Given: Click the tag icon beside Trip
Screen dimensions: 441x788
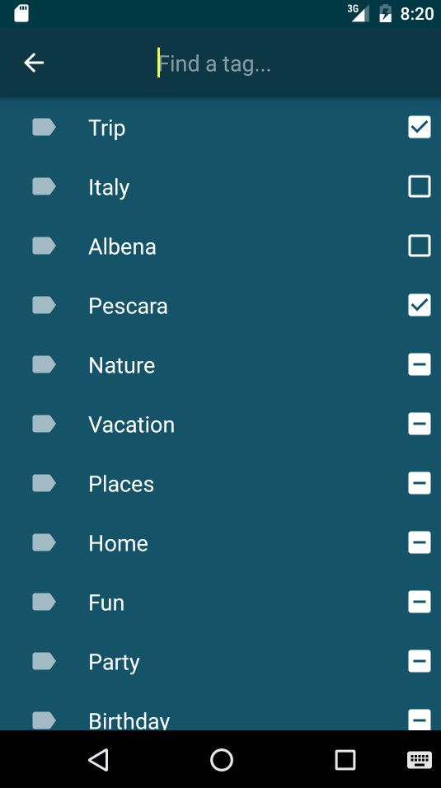Looking at the screenshot, I should [44, 127].
